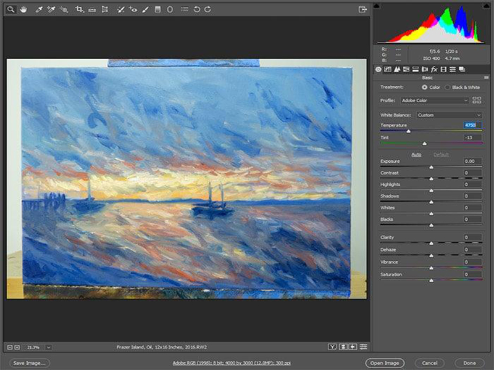
Task: Select the Crop tool
Action: click(x=79, y=9)
